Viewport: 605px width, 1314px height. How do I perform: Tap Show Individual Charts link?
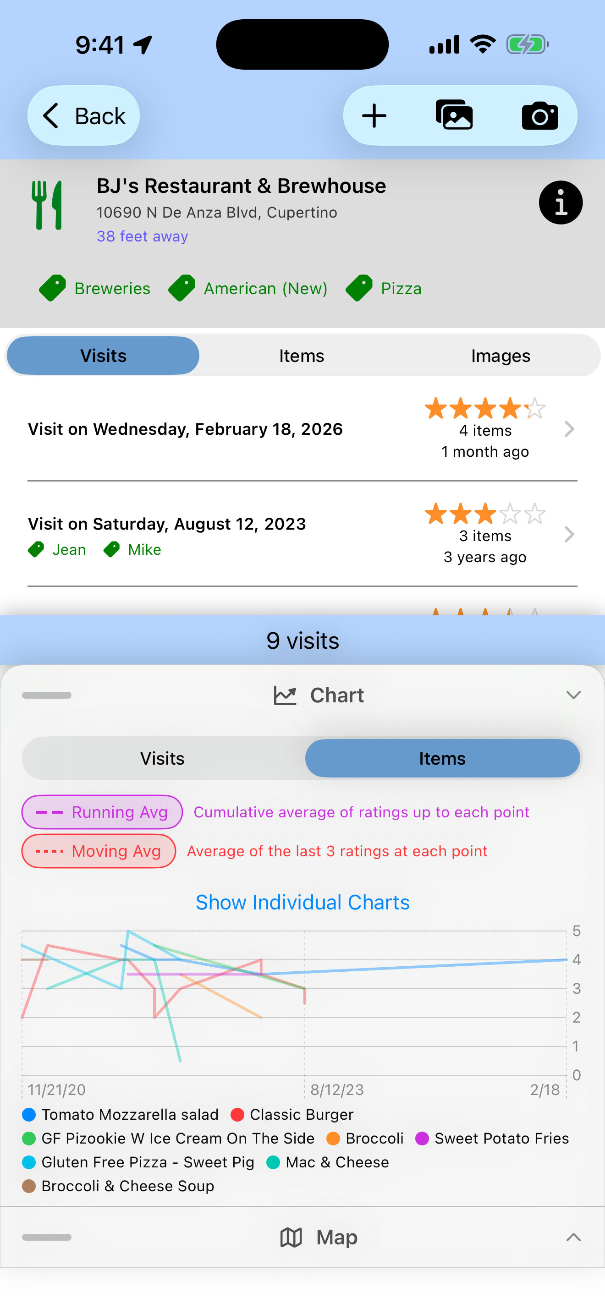tap(302, 903)
